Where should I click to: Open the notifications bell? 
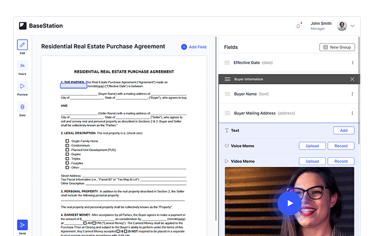coord(298,26)
